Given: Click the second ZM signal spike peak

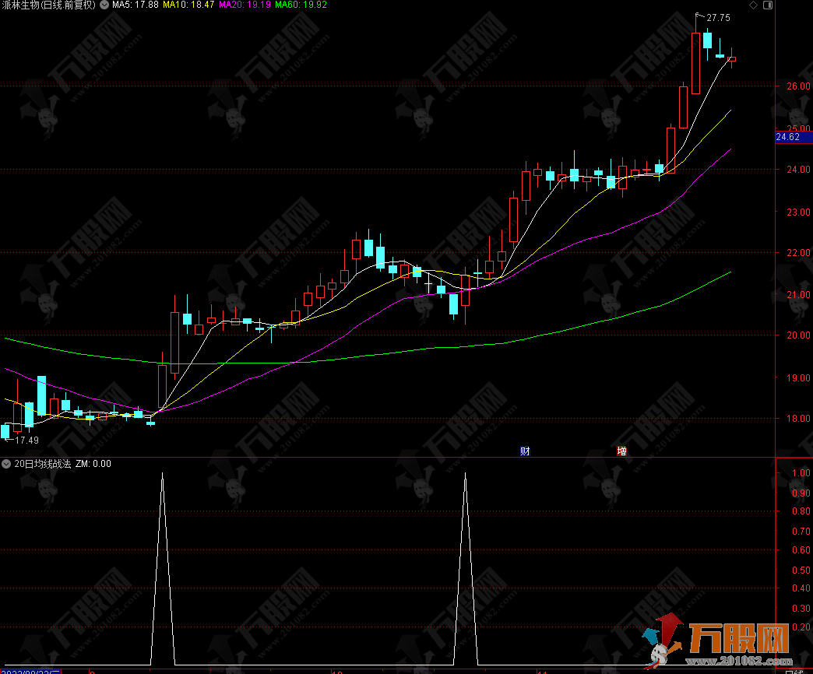Looking at the screenshot, I should tap(465, 473).
